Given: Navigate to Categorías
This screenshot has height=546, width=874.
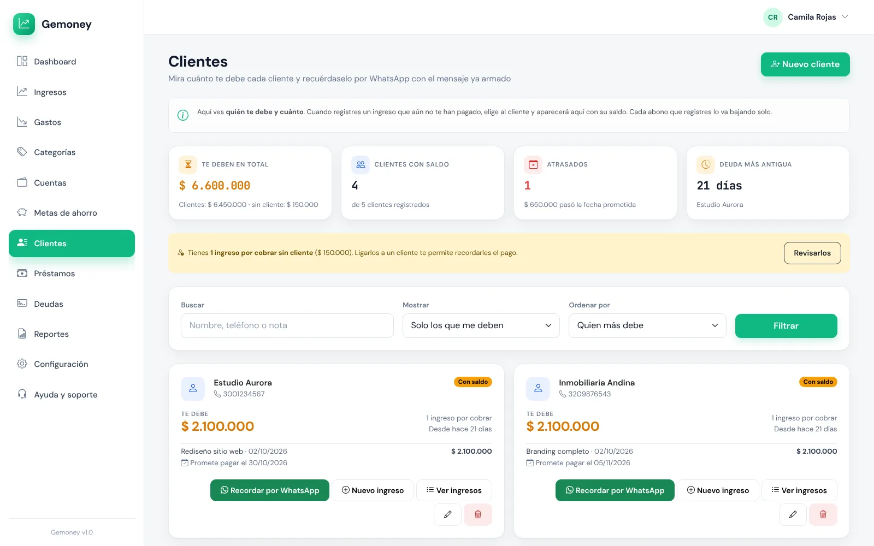Looking at the screenshot, I should click(x=72, y=152).
